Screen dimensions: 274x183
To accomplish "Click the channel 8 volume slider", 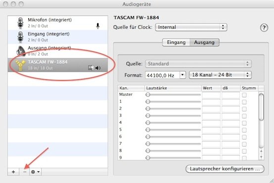I will [173, 151].
